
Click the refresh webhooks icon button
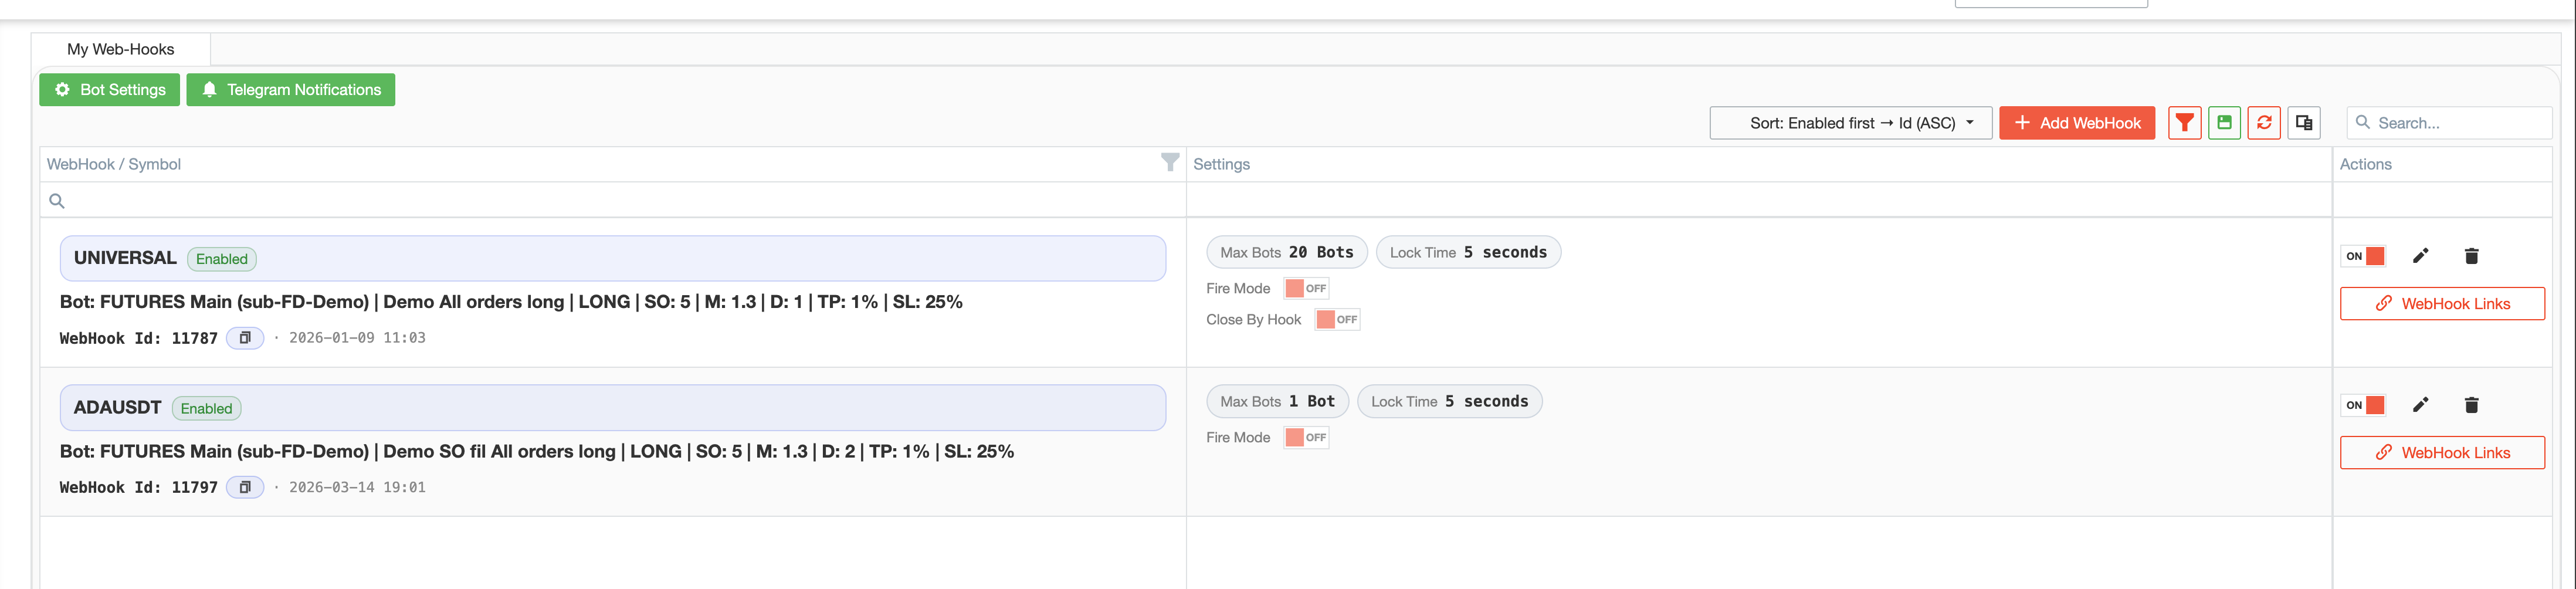pyautogui.click(x=2264, y=123)
